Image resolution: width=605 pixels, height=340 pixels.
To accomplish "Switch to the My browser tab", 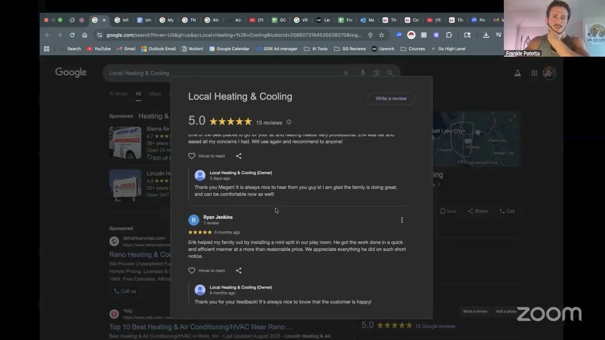I will pos(166,20).
